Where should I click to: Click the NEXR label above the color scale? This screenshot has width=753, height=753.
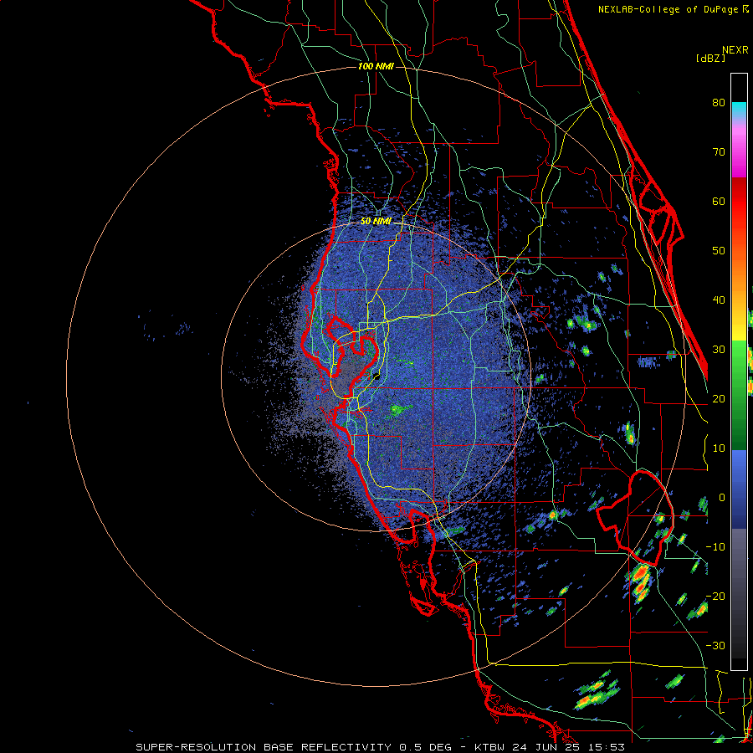pyautogui.click(x=735, y=50)
